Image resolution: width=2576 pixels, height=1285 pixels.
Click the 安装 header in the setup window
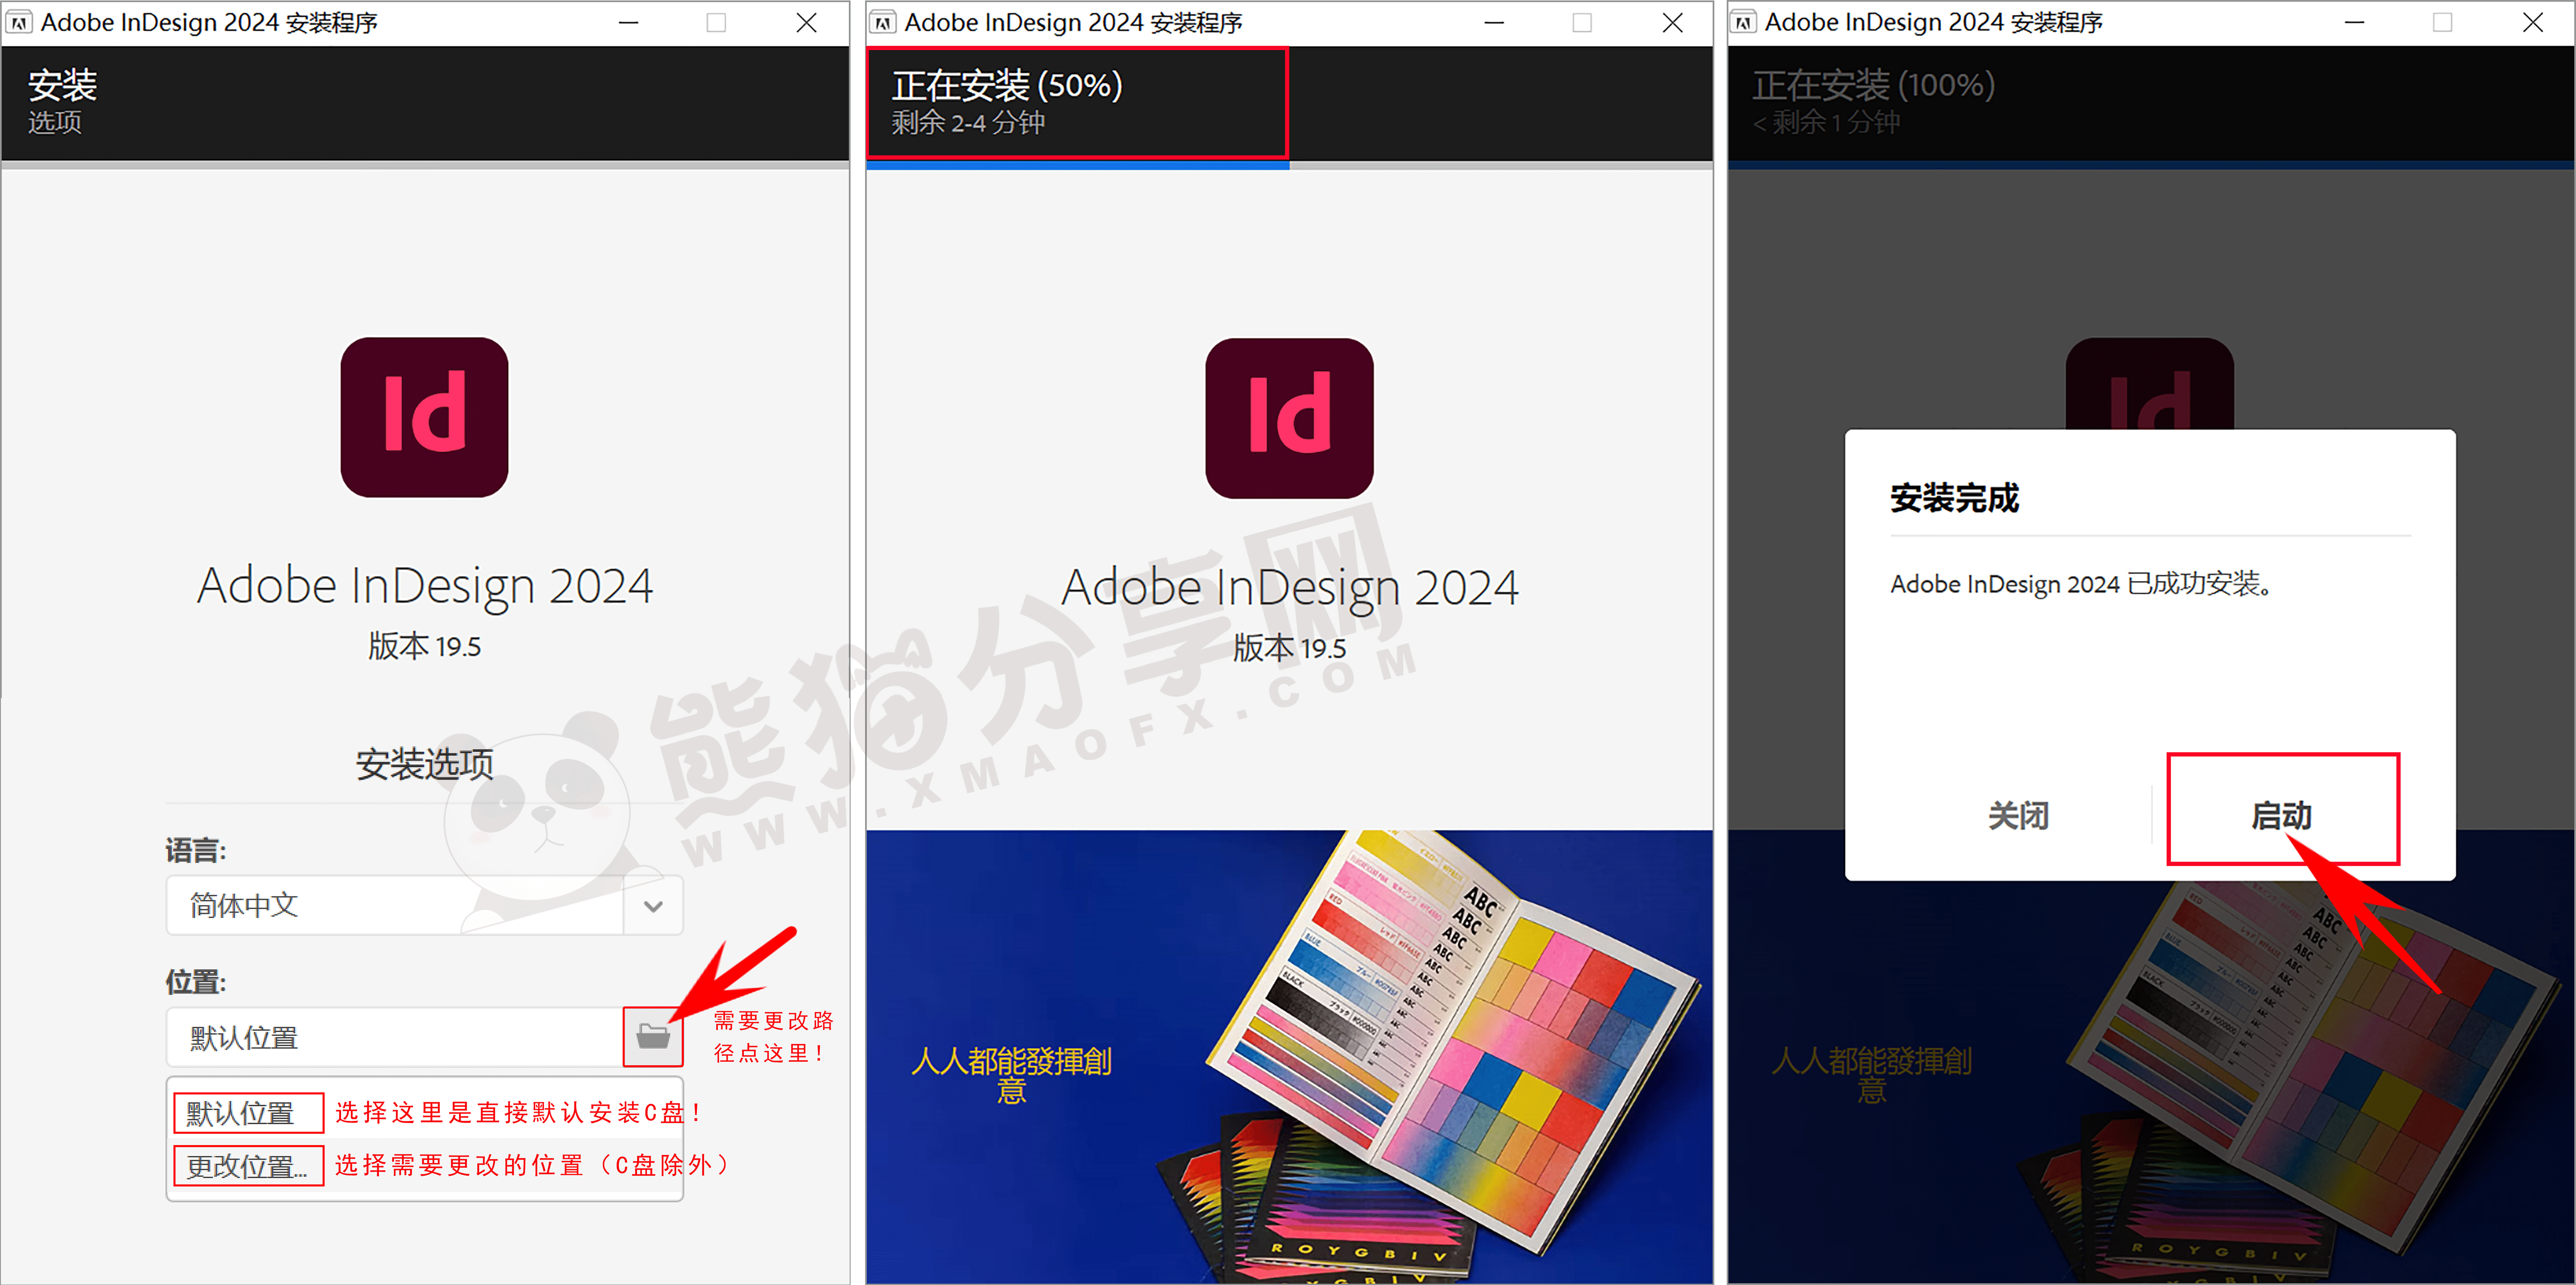click(62, 86)
